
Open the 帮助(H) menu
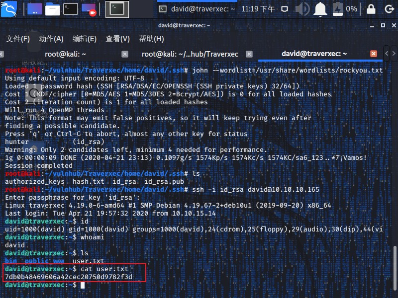151,39
